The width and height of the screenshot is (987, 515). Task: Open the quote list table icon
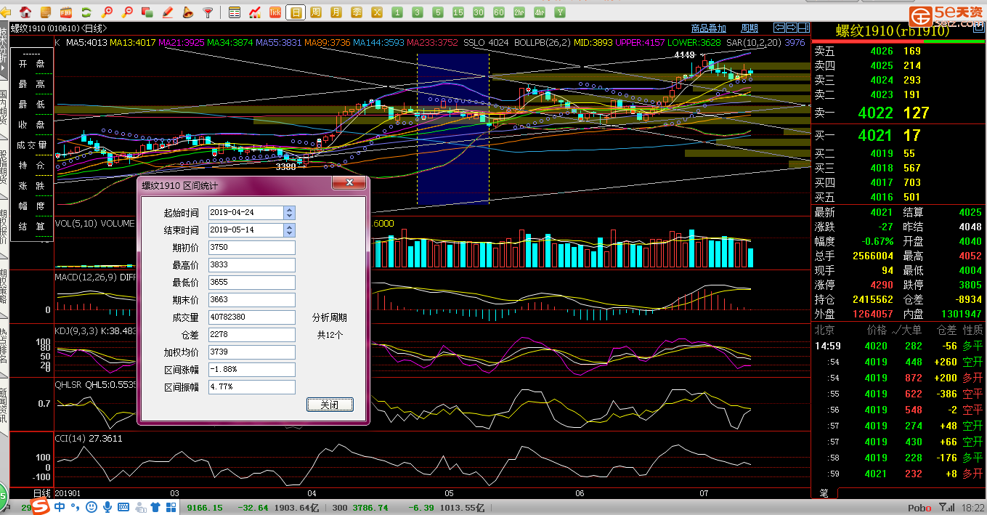tap(235, 12)
